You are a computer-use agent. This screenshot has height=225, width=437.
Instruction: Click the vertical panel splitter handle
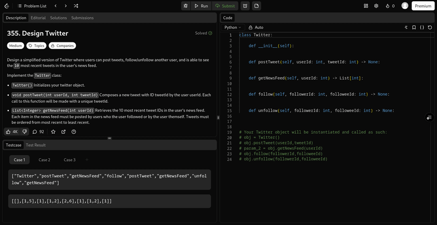point(218,118)
